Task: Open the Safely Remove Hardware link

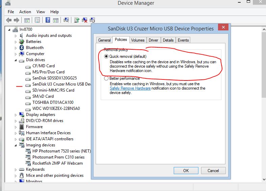Action: 130,88
